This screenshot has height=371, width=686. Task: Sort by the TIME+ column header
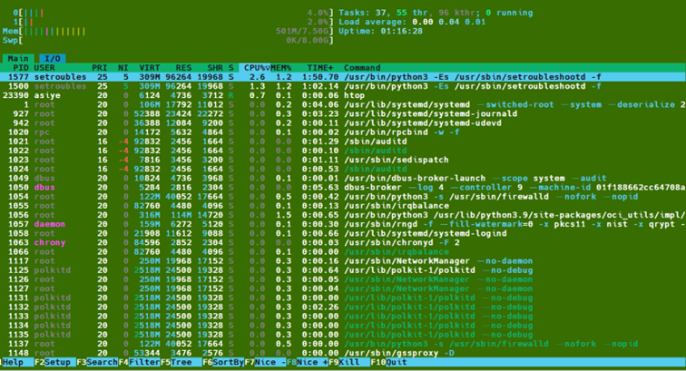319,68
